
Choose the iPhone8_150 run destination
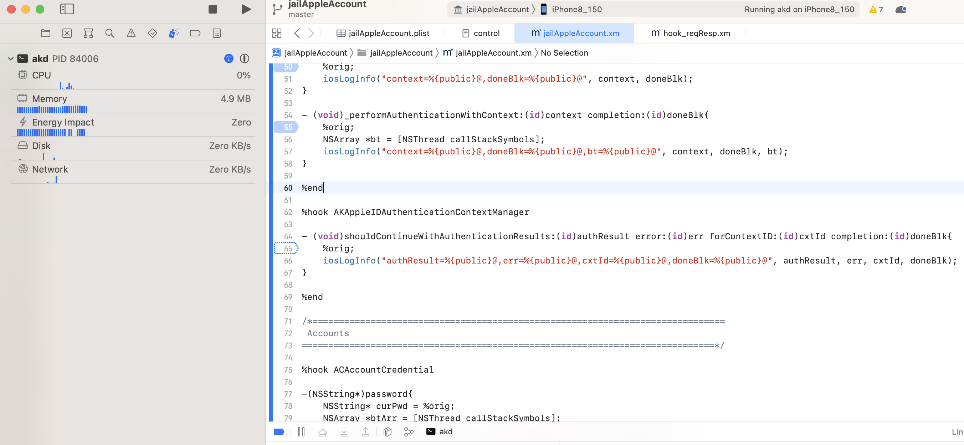pos(571,9)
